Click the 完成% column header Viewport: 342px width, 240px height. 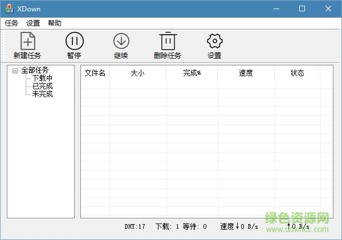(x=192, y=73)
